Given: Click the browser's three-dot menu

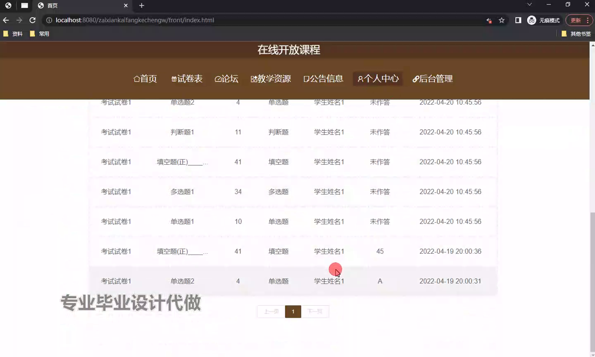Looking at the screenshot, I should click(x=588, y=20).
